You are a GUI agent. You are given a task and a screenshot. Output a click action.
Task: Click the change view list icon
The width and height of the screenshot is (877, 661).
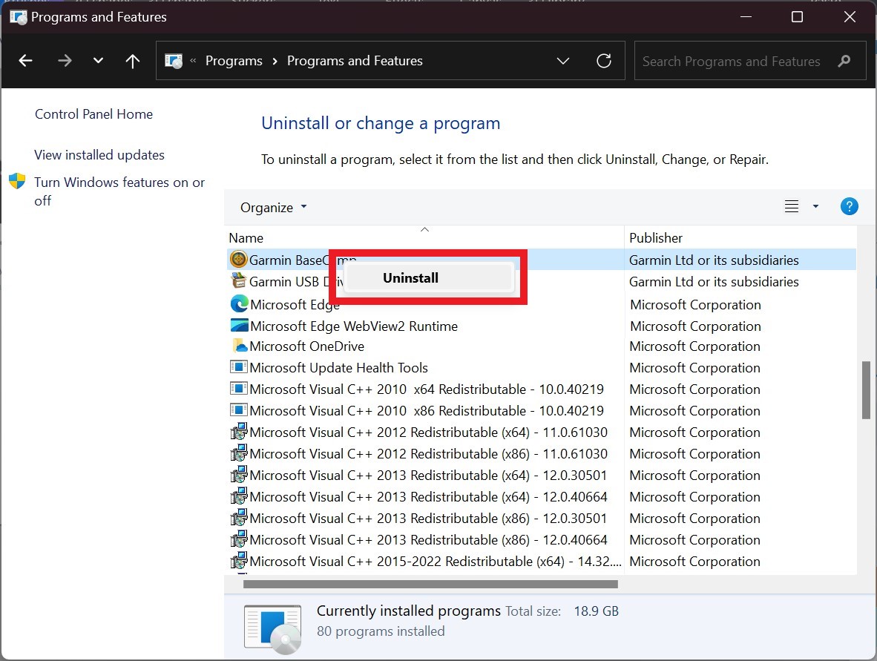point(792,206)
